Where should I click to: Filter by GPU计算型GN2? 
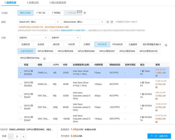[45, 51]
